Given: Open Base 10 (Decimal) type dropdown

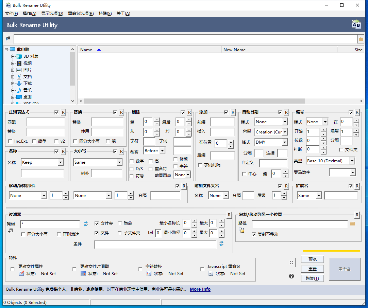Looking at the screenshot, I should [352, 161].
